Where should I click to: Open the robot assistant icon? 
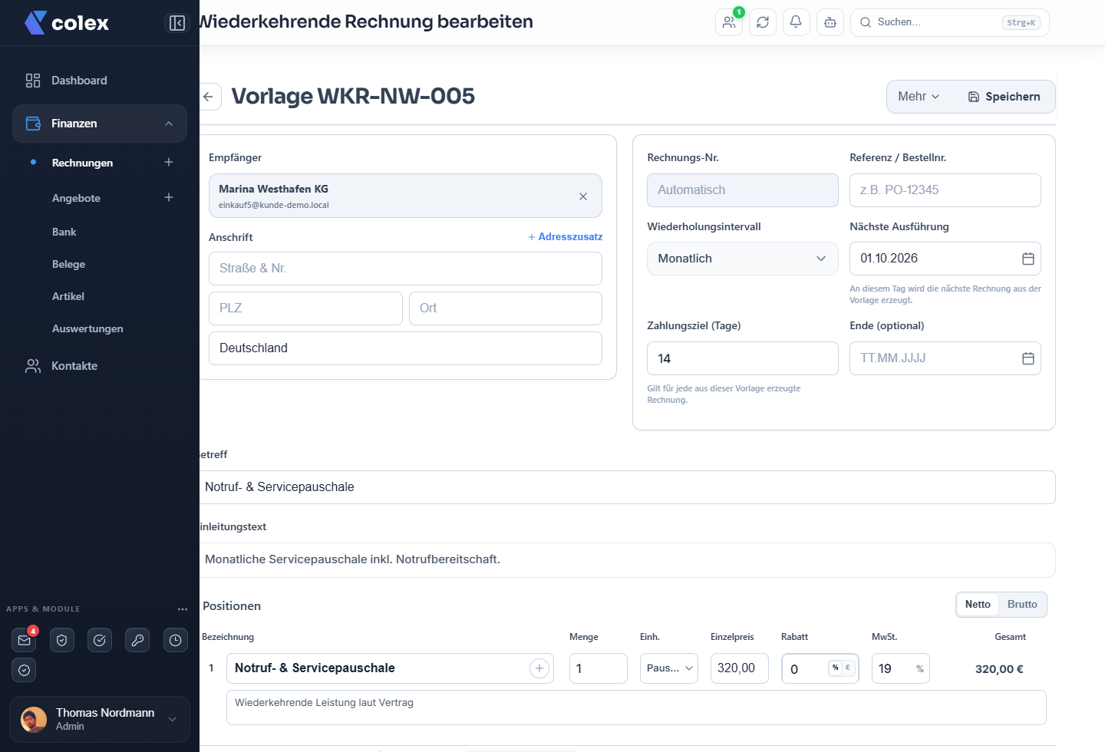[830, 22]
